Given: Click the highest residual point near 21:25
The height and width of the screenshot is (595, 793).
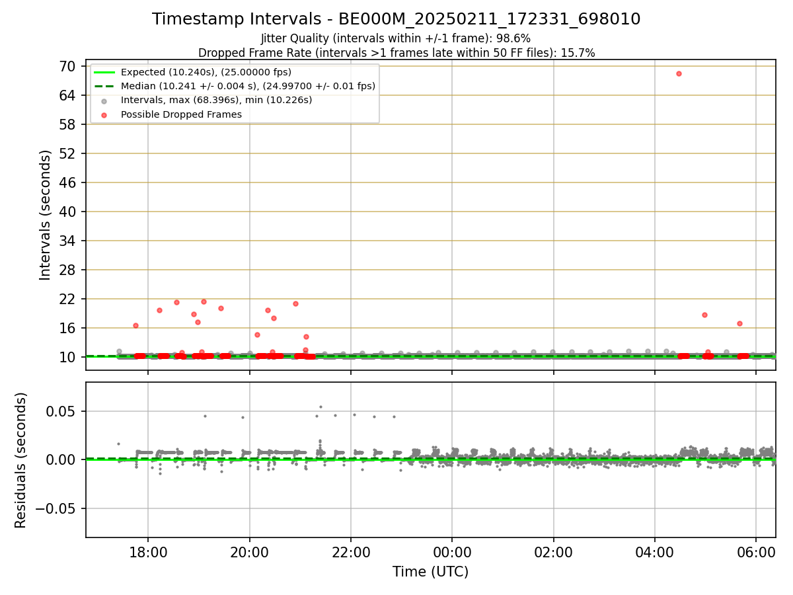Looking at the screenshot, I should point(321,407).
